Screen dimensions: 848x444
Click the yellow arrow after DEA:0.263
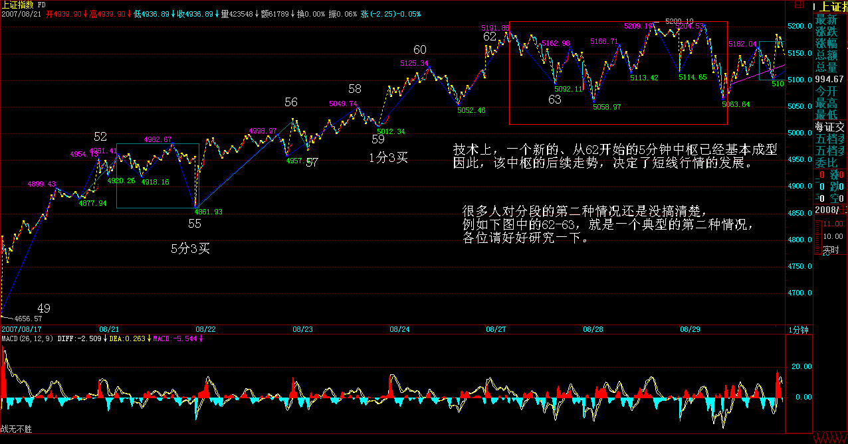148,338
